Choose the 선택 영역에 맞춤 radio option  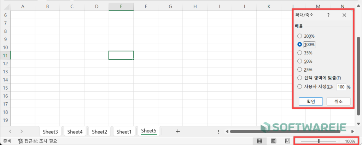click(300, 78)
